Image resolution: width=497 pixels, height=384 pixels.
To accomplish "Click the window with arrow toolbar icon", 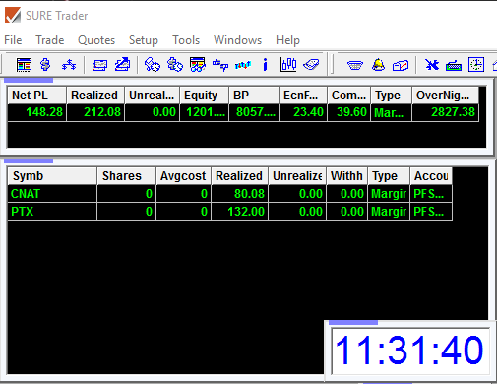I will 122,65.
